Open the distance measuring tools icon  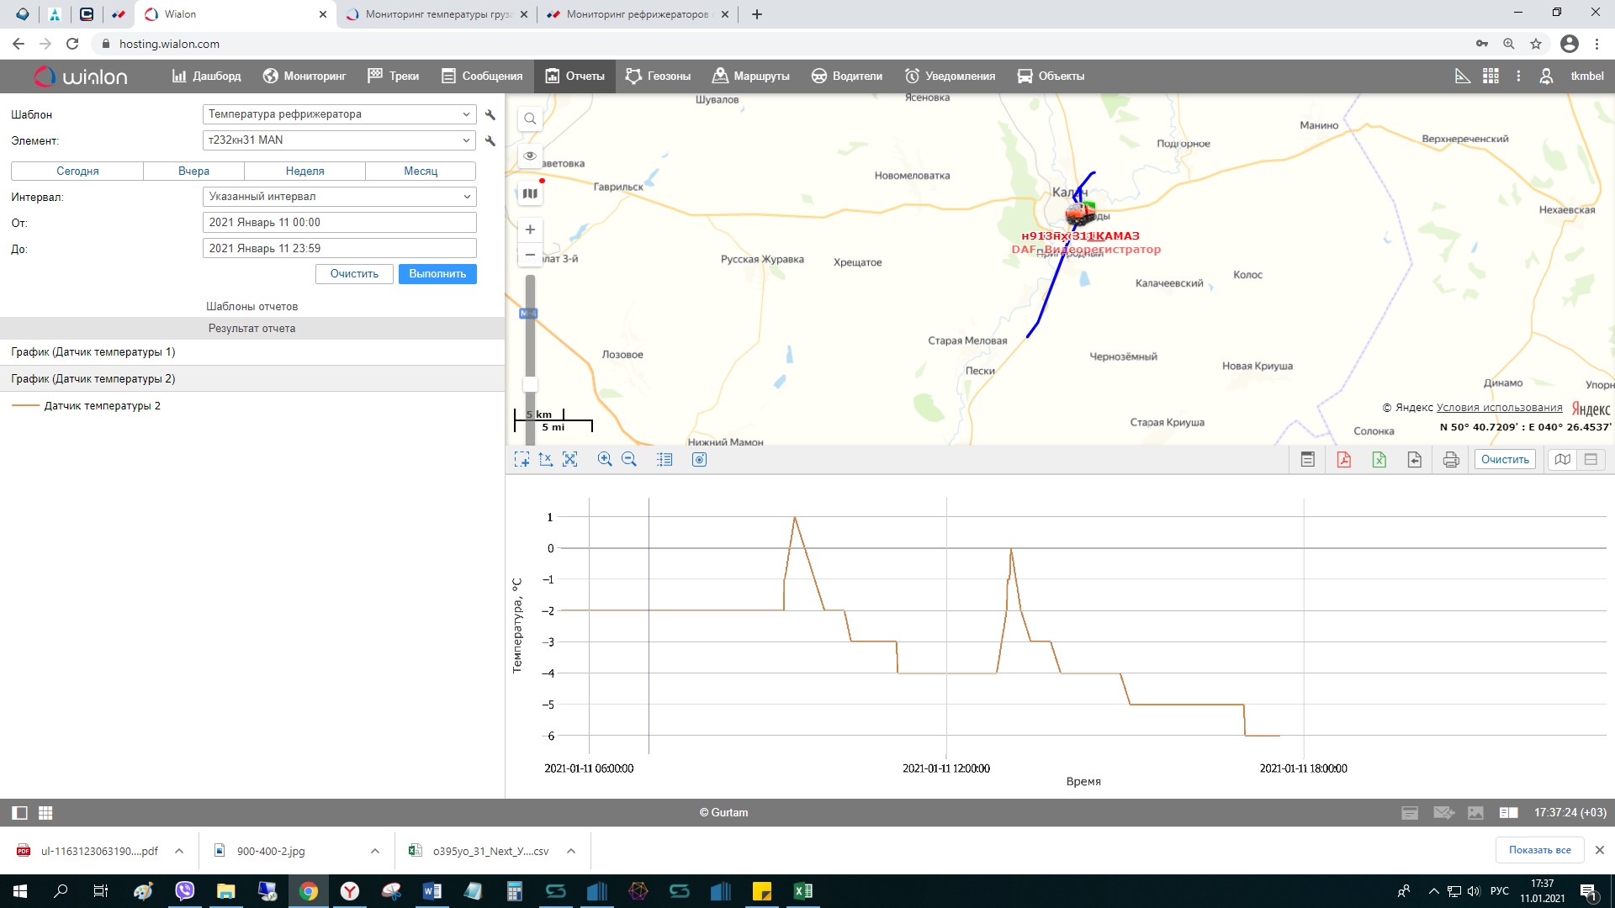coord(1463,76)
